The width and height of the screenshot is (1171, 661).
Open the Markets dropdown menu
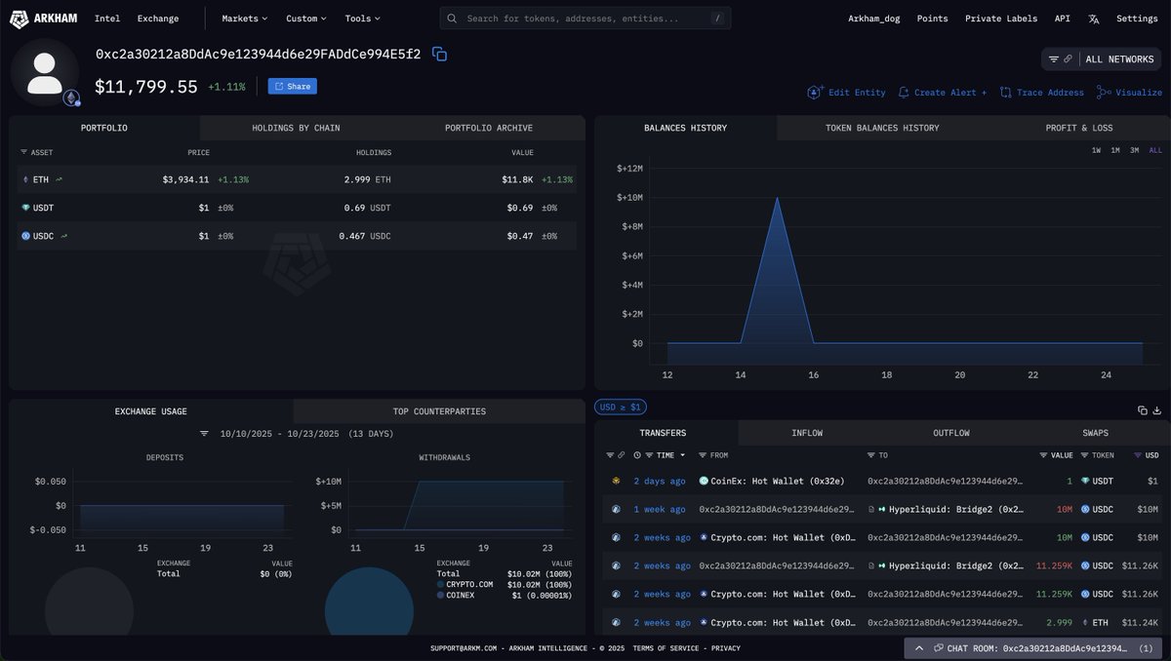click(x=244, y=19)
